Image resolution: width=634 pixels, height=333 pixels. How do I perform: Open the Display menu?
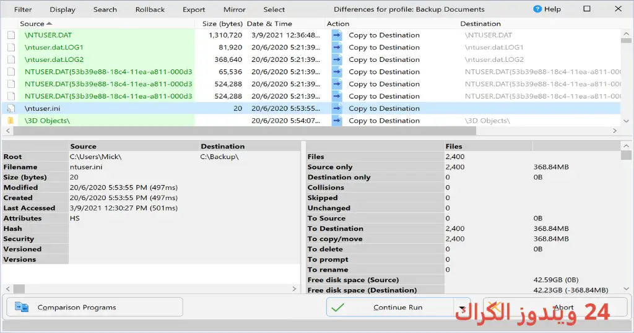pyautogui.click(x=63, y=9)
